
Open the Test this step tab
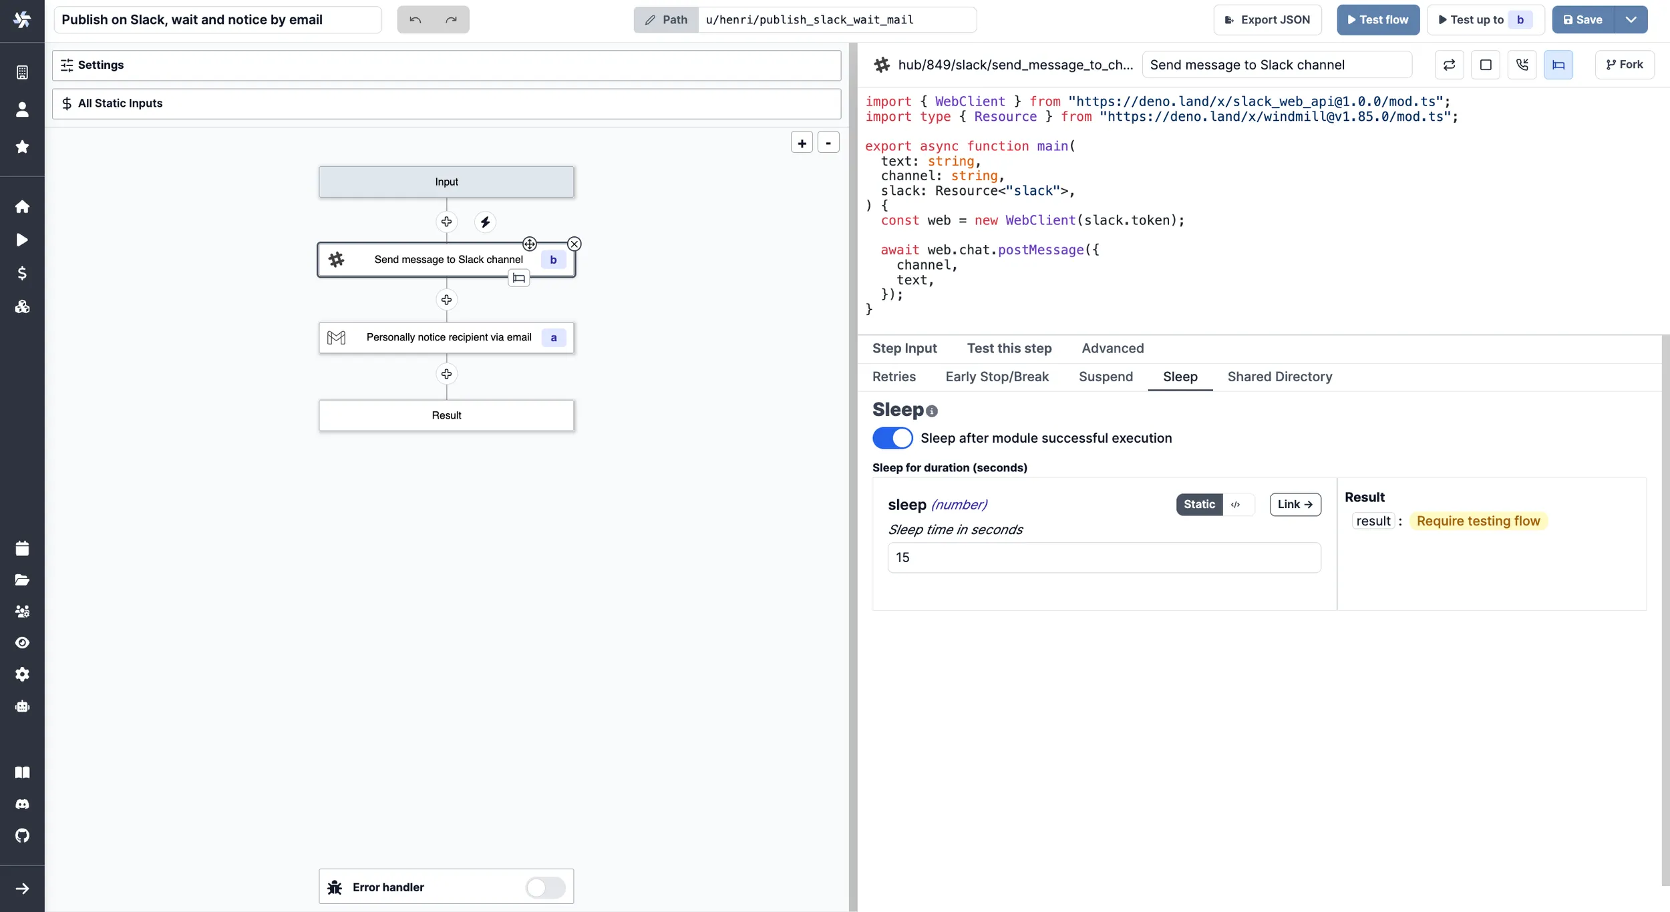click(1009, 349)
